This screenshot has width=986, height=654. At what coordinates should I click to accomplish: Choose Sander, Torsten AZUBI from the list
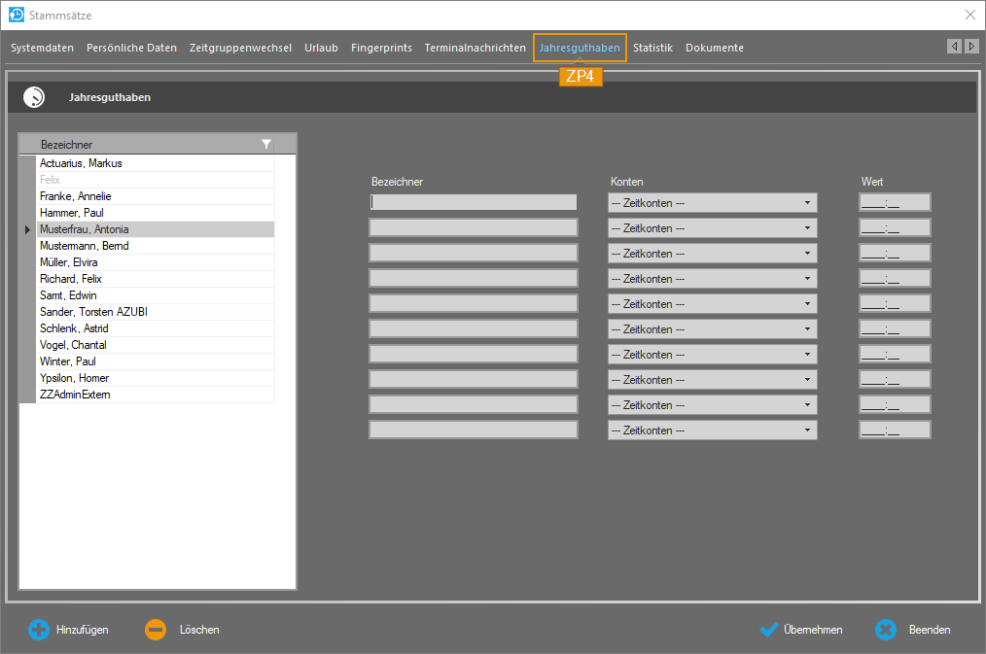pyautogui.click(x=93, y=312)
